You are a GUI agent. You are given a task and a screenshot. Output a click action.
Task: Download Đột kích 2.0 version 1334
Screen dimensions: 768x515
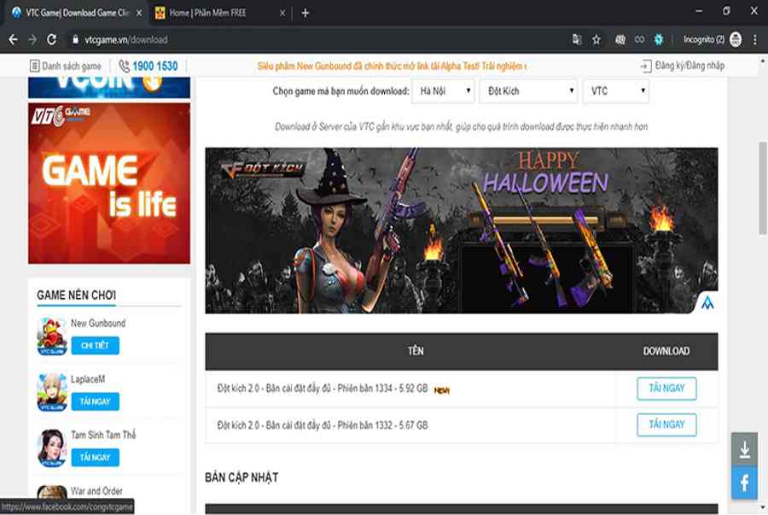coord(666,389)
